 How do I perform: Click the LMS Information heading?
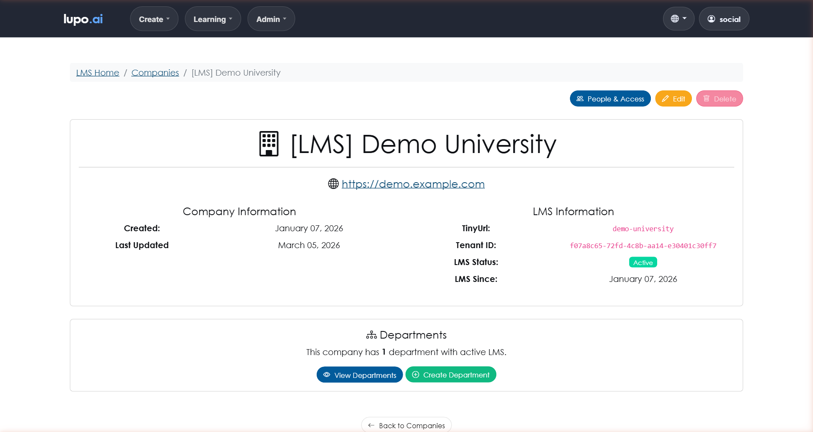pyautogui.click(x=573, y=211)
